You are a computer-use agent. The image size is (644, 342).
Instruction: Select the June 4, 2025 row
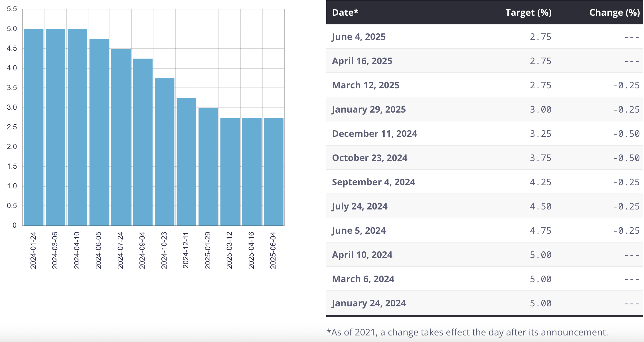point(359,37)
